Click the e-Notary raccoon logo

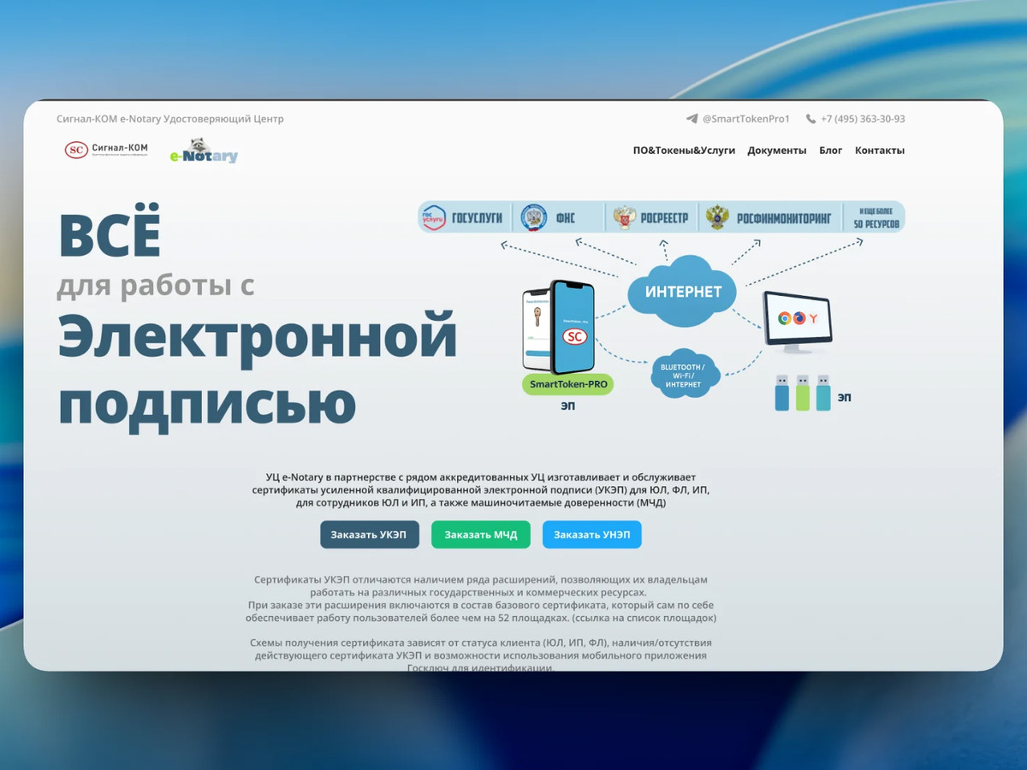(x=204, y=151)
